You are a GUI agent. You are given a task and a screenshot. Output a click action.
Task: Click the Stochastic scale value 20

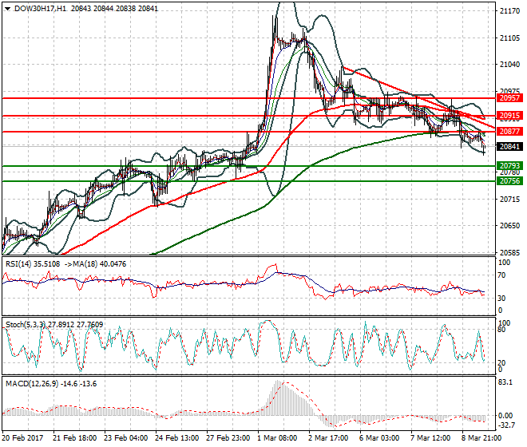click(501, 362)
